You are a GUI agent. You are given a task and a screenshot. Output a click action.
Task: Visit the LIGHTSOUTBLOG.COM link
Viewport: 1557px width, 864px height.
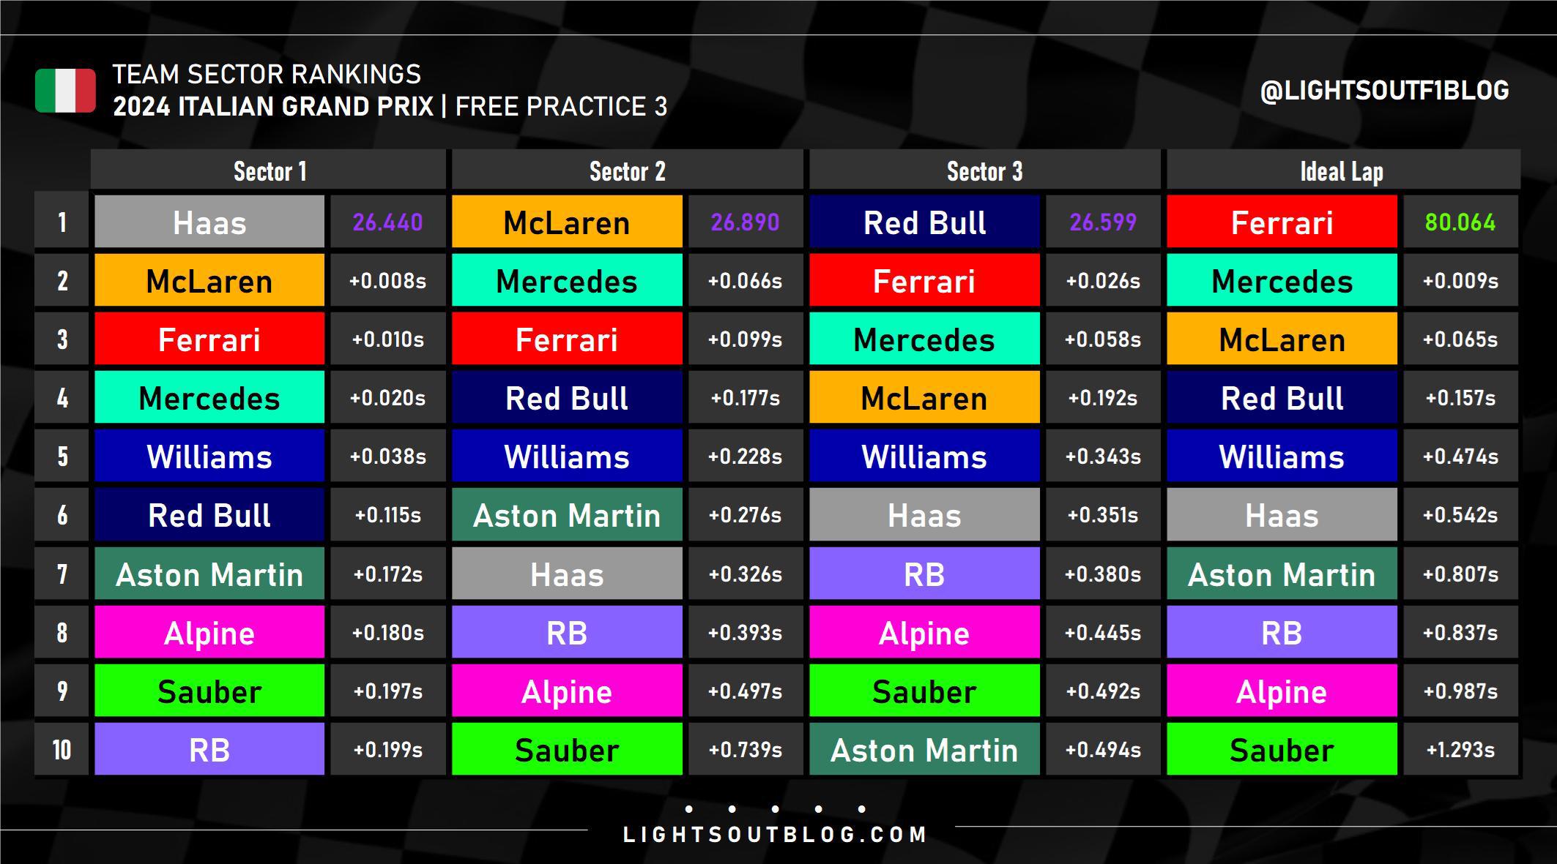point(775,835)
